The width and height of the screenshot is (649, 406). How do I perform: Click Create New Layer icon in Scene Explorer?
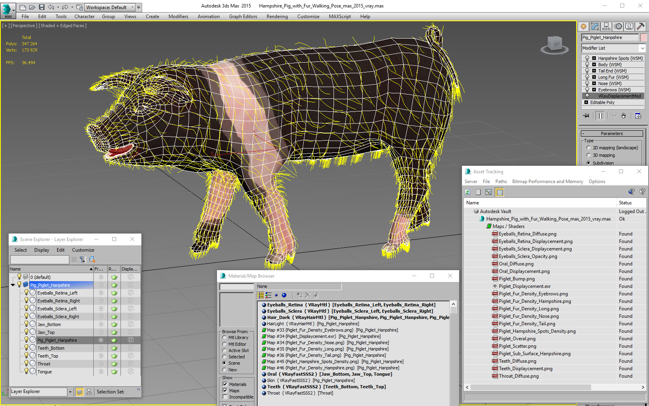(92, 260)
